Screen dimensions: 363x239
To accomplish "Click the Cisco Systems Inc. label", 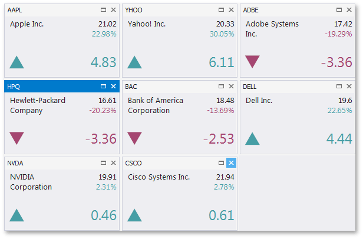I will (159, 177).
